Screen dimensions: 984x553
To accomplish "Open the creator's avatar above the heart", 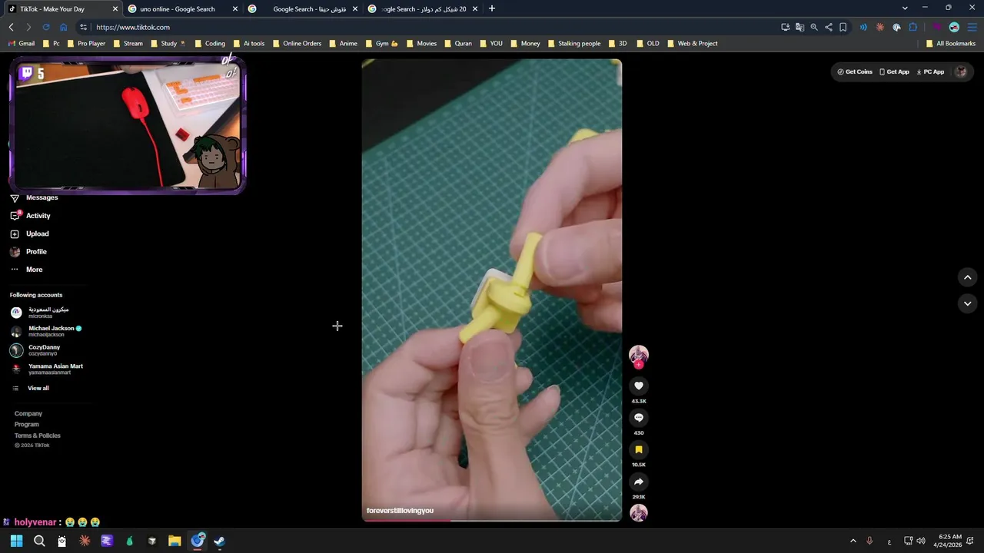I will coord(639,355).
